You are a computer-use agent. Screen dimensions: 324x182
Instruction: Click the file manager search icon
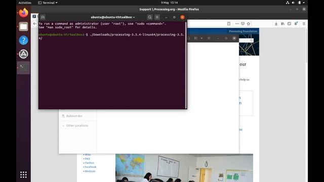(189, 38)
